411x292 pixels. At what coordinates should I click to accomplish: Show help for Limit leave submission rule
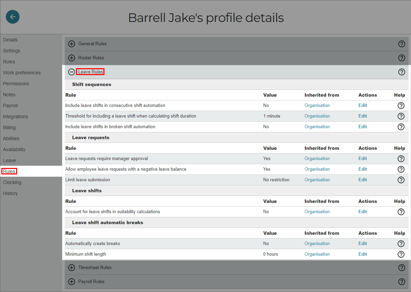(x=401, y=180)
